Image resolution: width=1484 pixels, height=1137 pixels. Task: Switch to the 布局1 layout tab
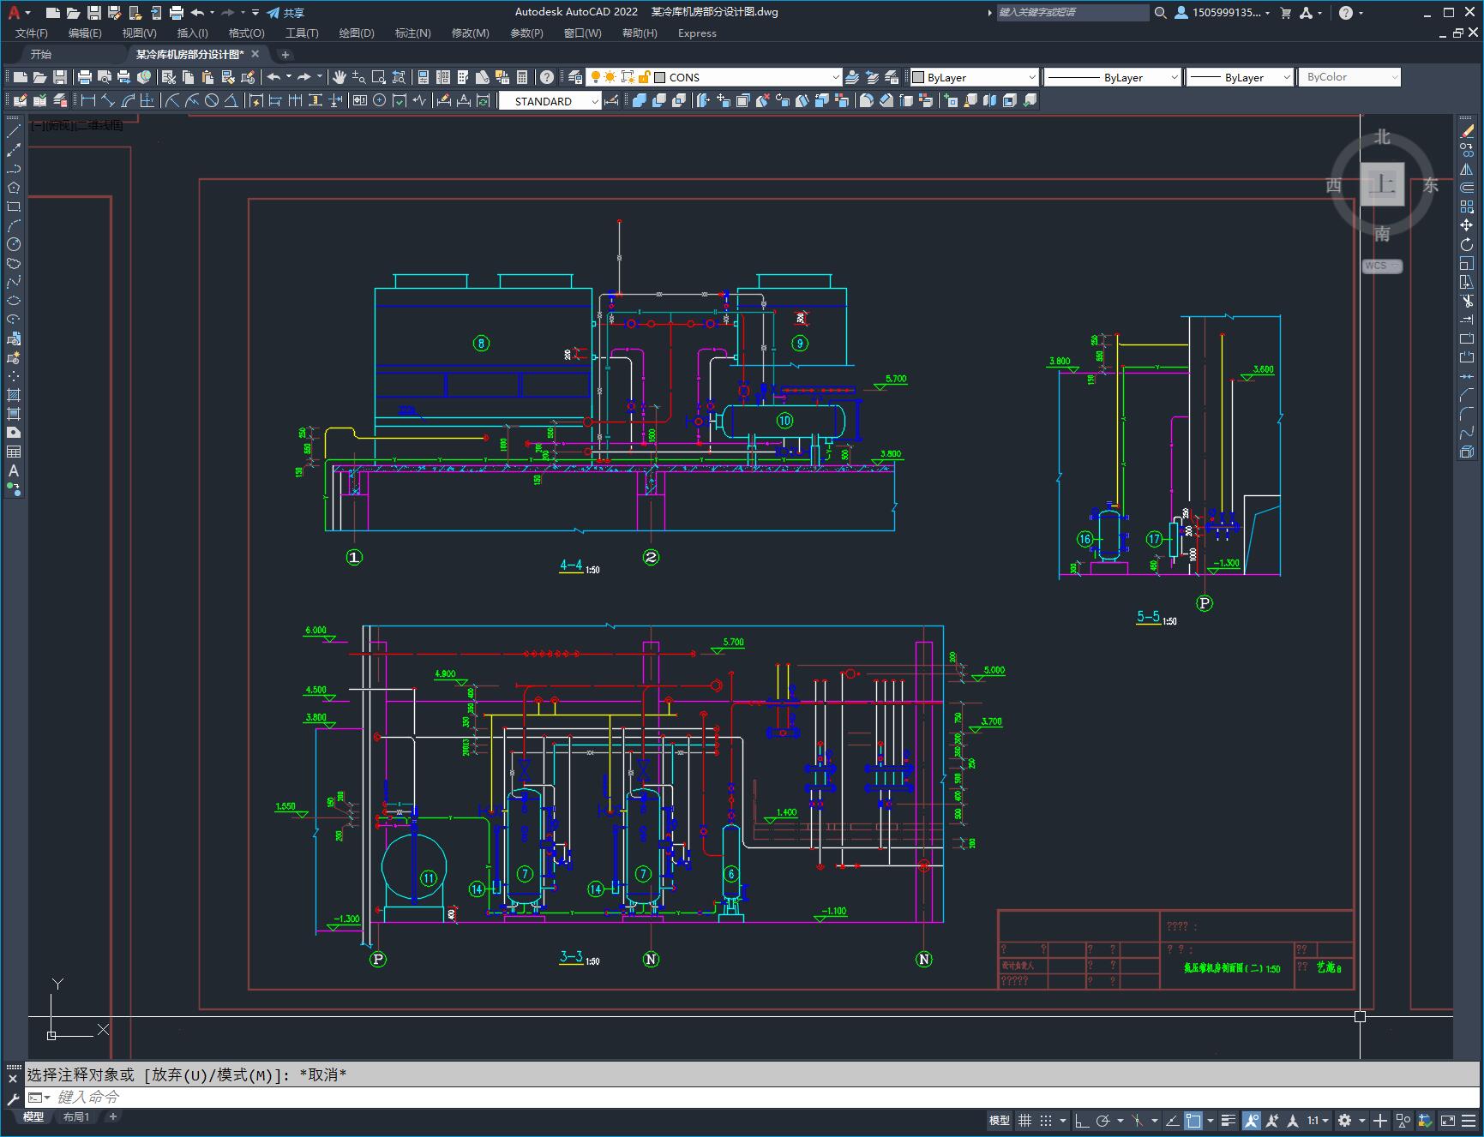[x=76, y=1116]
